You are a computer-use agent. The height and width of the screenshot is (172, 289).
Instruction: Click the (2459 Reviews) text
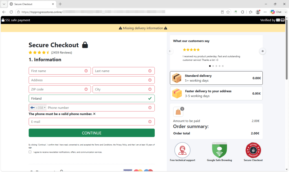tap(62, 53)
